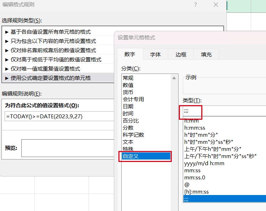266x211 pixels.
Task: Choose the highlighted ;;; format in list
Action: pyautogui.click(x=225, y=199)
